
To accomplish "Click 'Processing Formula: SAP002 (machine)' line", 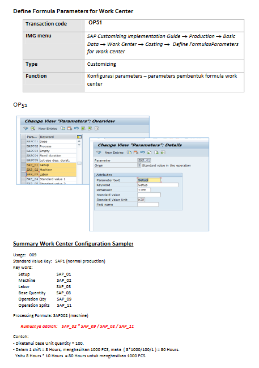I will pos(50,315).
